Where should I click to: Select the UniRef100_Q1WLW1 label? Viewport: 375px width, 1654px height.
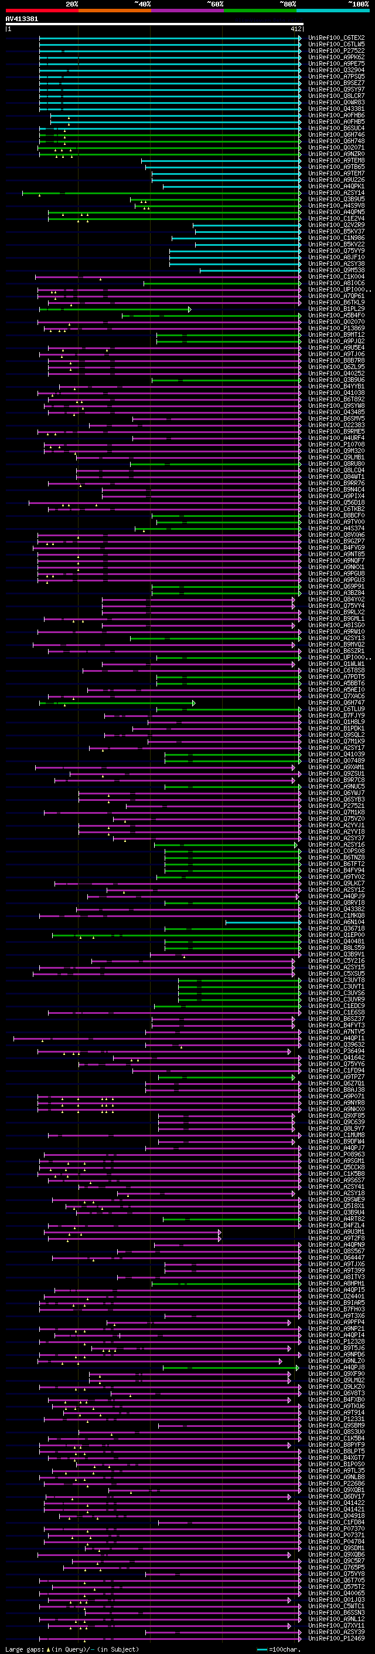point(336,664)
